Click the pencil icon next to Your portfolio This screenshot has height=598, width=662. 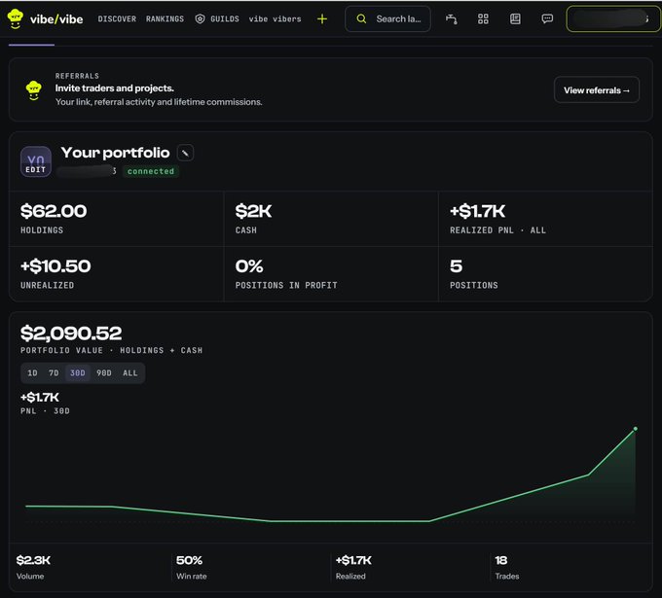point(185,153)
